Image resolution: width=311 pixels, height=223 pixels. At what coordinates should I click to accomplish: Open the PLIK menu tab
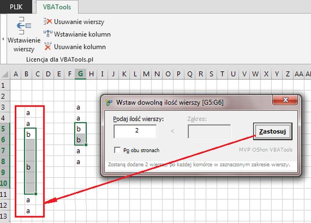tap(16, 6)
